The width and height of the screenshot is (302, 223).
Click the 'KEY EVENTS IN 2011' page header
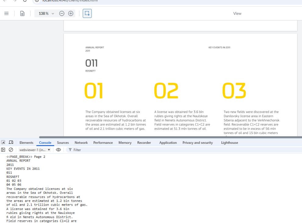click(x=219, y=47)
